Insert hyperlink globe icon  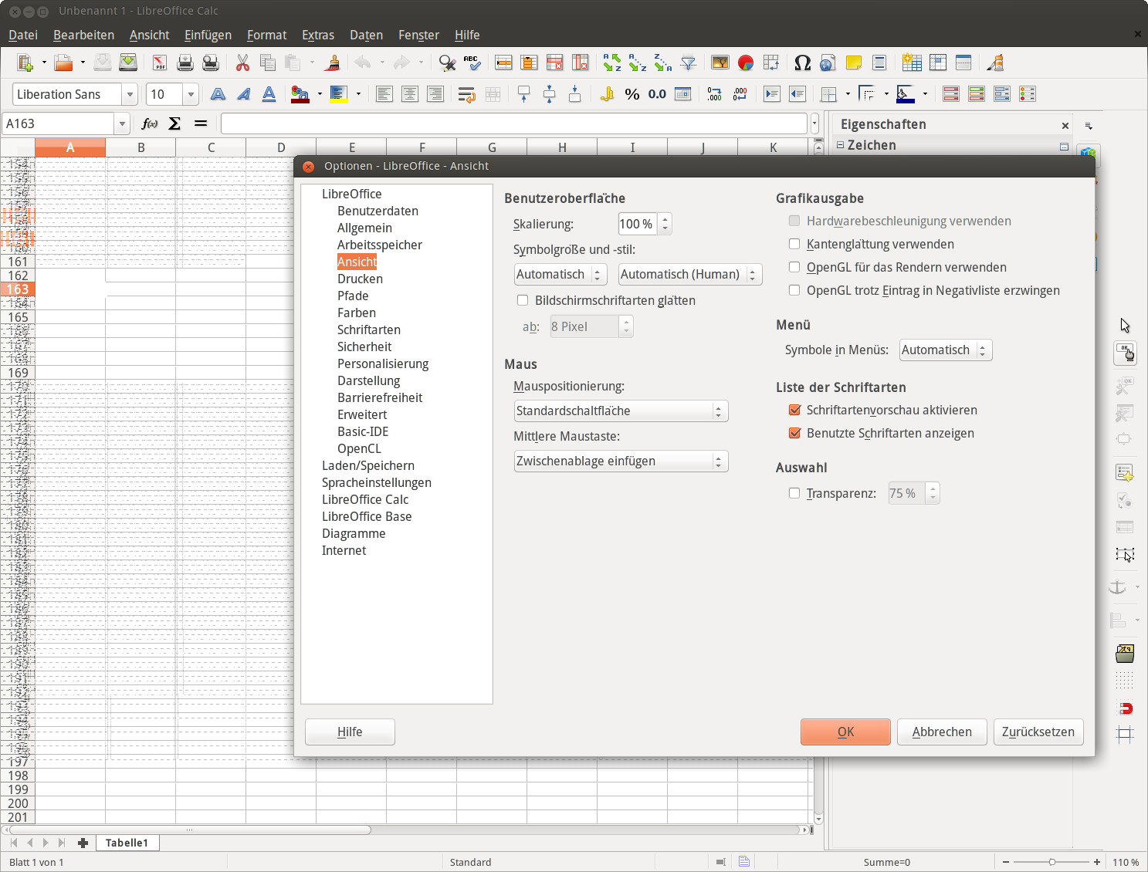pyautogui.click(x=828, y=63)
